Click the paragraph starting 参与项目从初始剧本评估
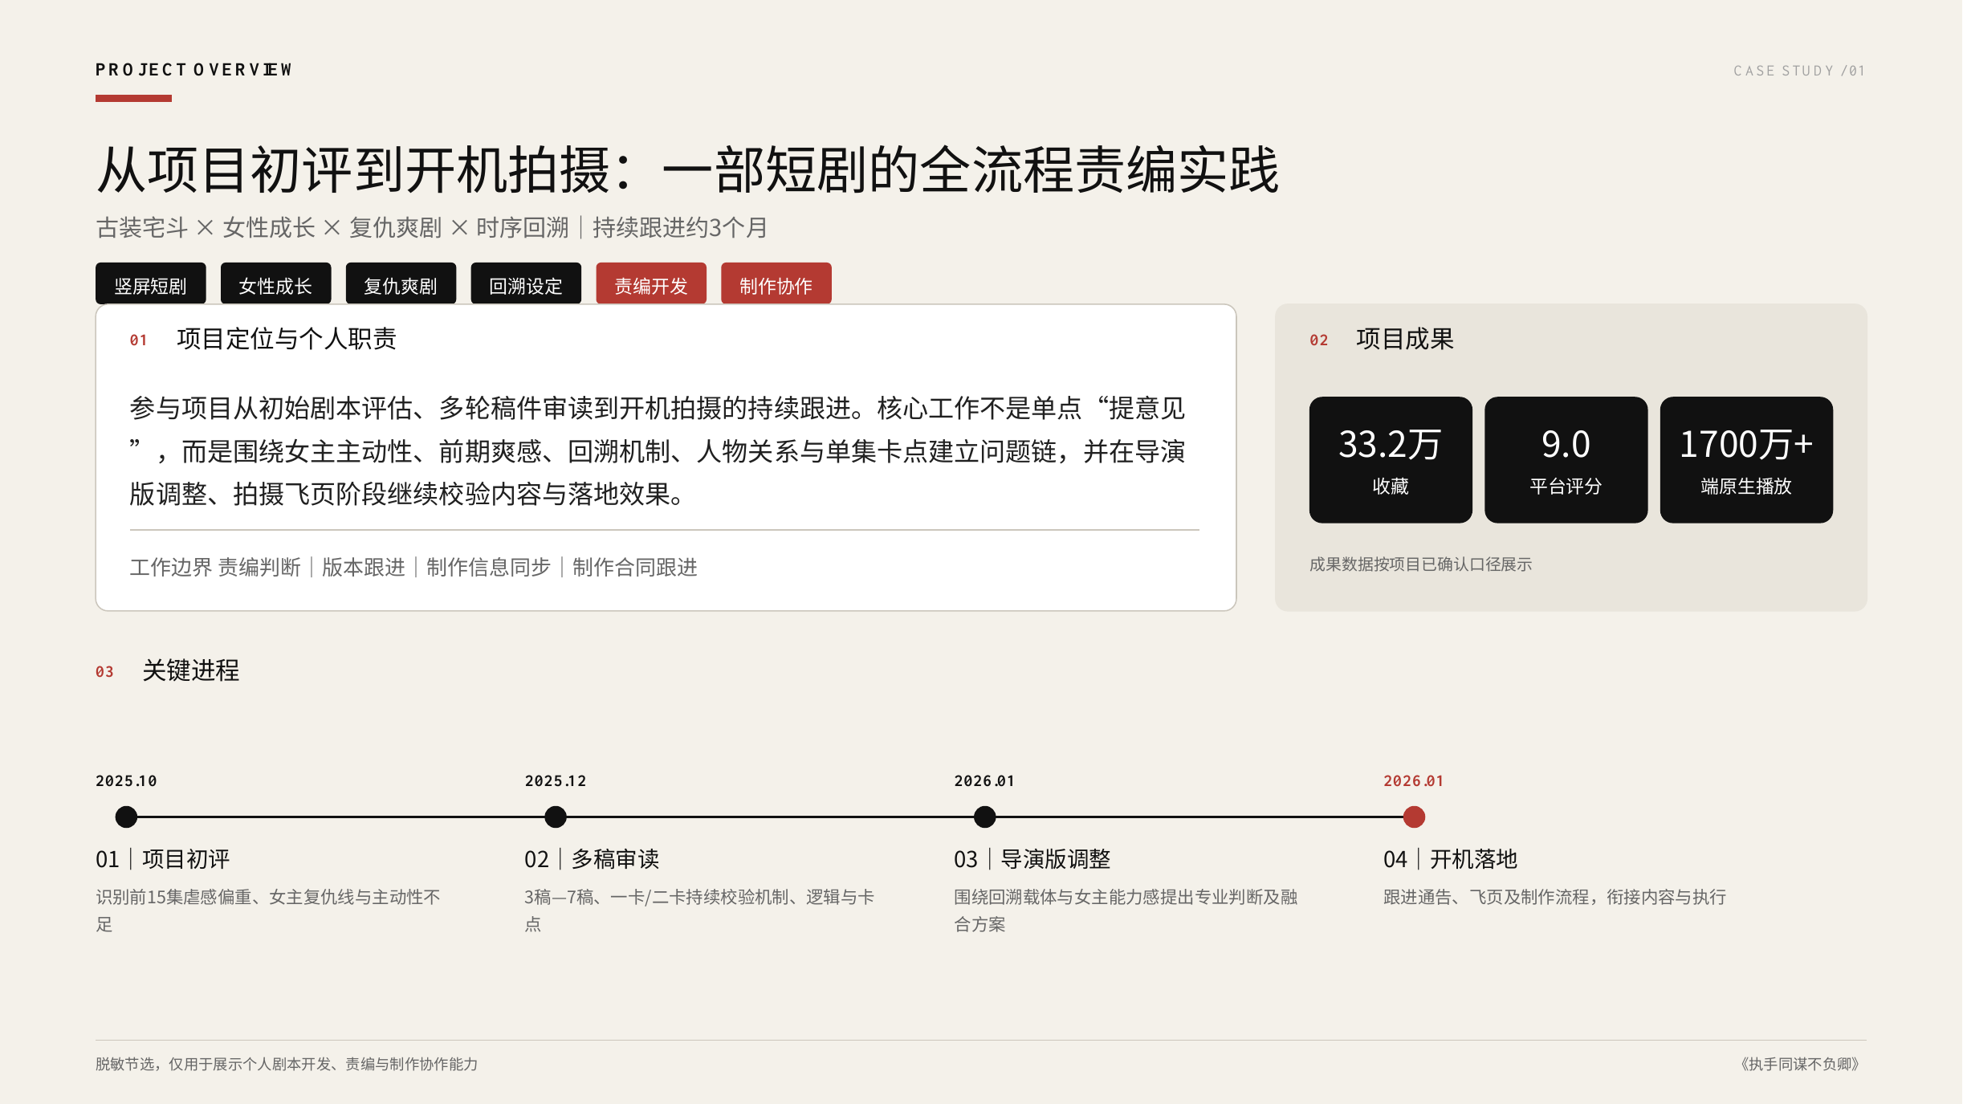 (x=658, y=451)
